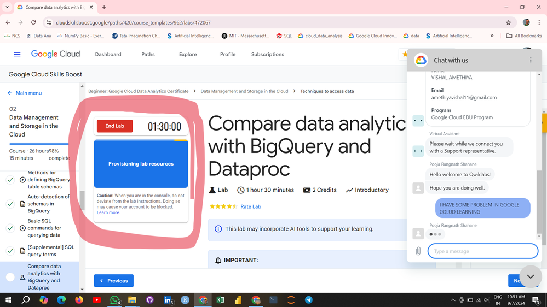Toggle completion check for Methods for defining BigQuery
This screenshot has height=307, width=547.
10,180
